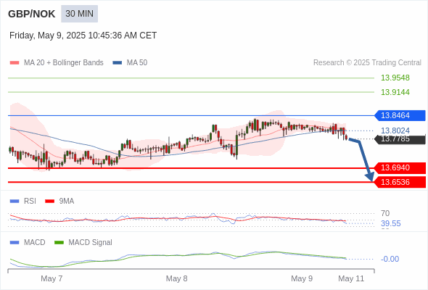Click the 30 MIN timeframe badge
This screenshot has height=290, width=428.
click(x=79, y=14)
